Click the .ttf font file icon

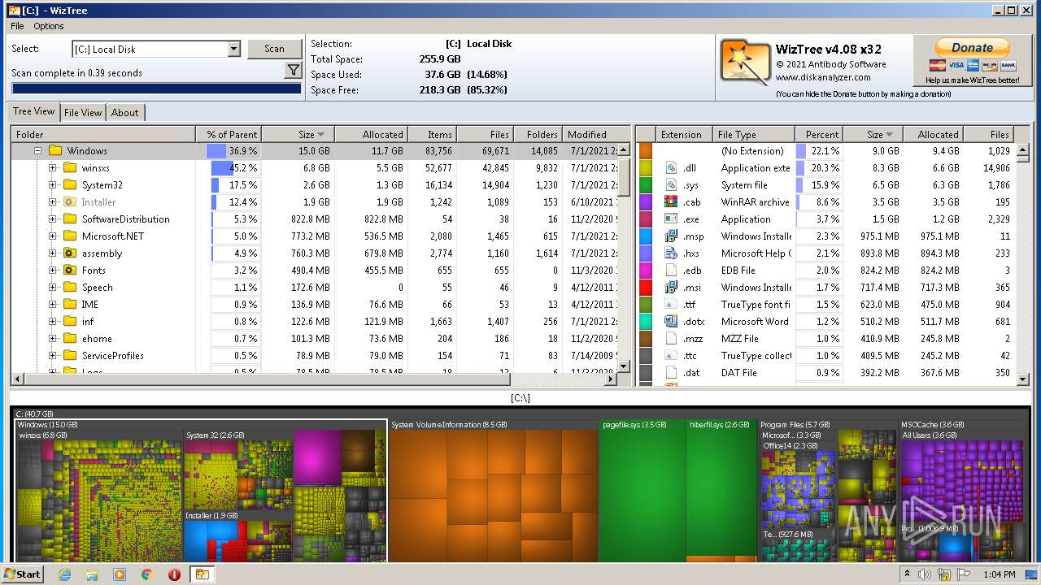pyautogui.click(x=671, y=305)
